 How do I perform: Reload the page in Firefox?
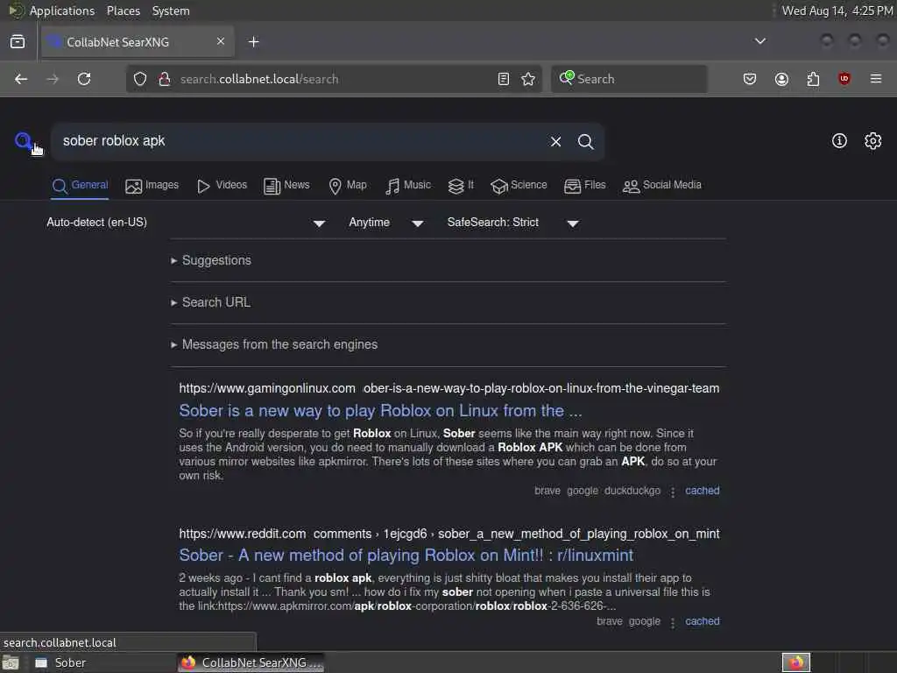point(84,79)
